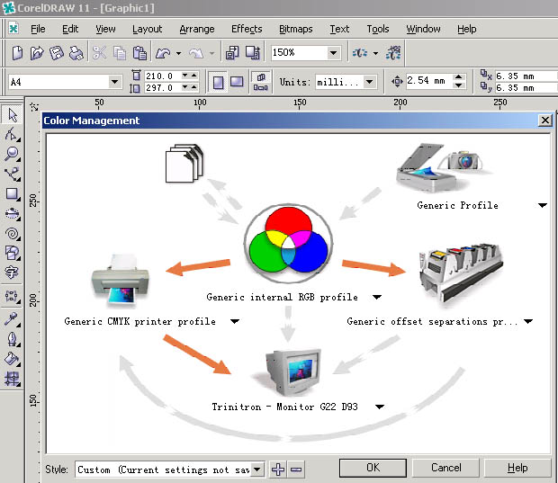Click OK in Color Management dialog
Screen dimensions: 558x483
click(x=373, y=468)
